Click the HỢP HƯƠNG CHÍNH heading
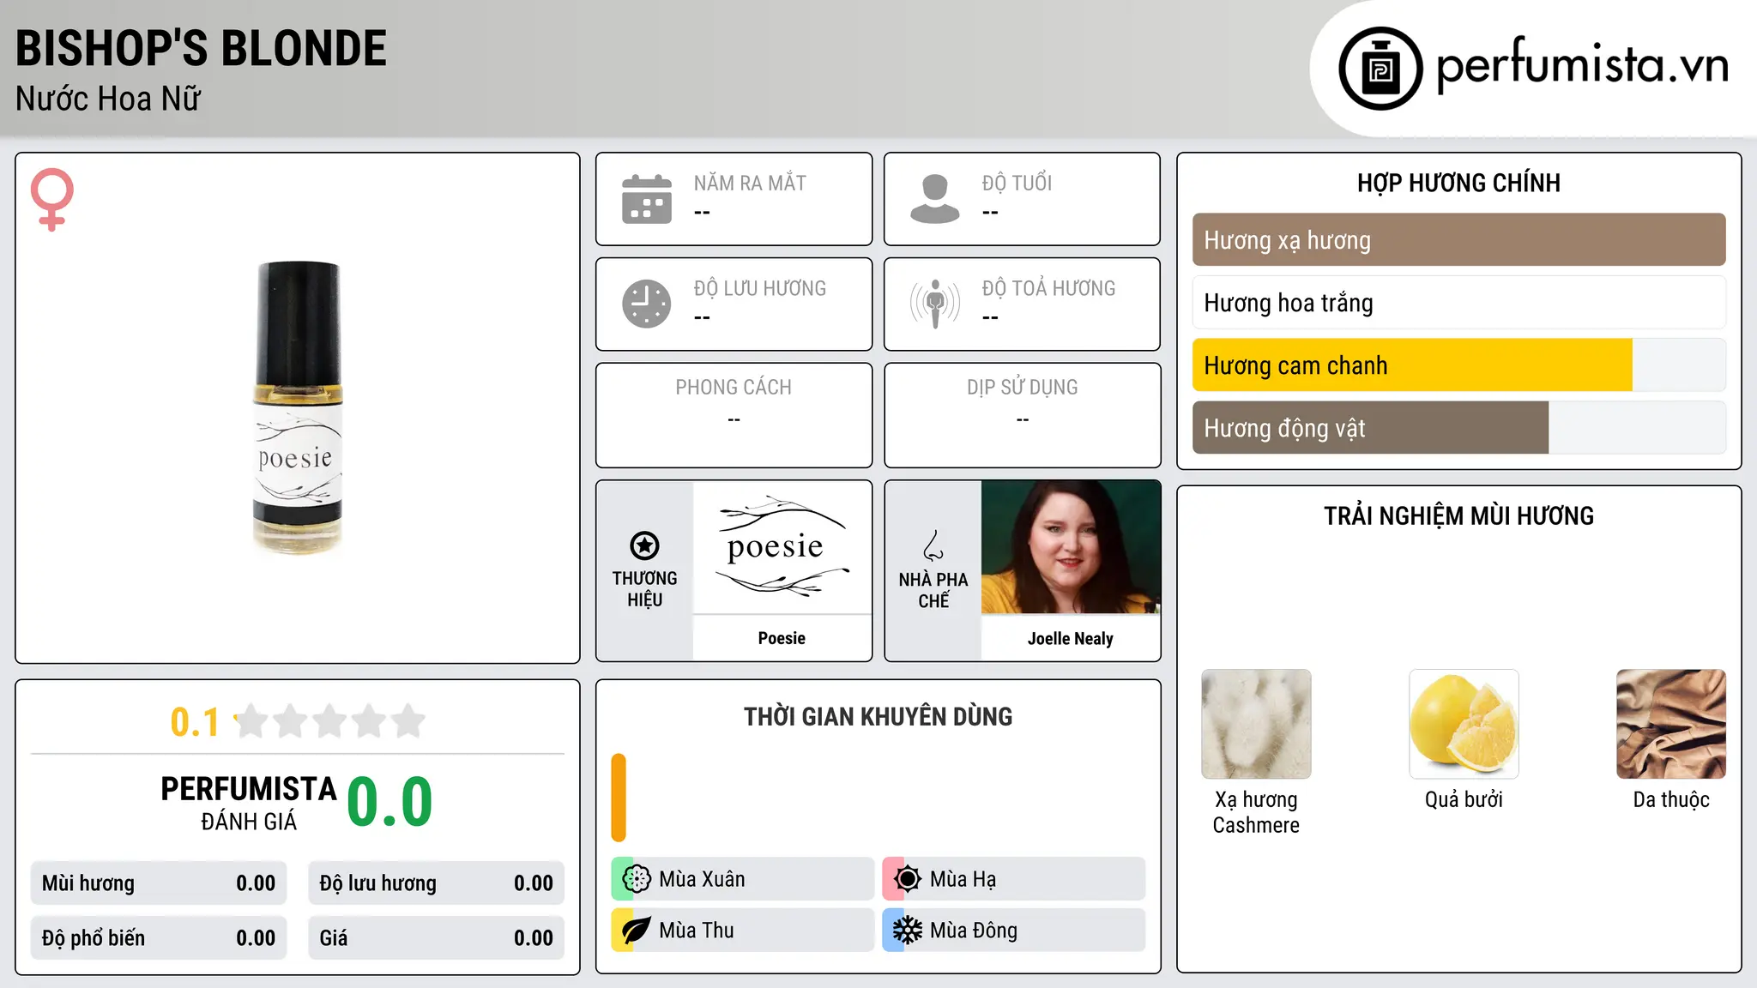This screenshot has height=988, width=1757. [1458, 183]
